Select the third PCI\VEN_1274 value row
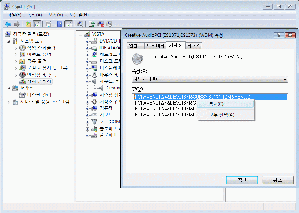299x213 pixels. click(x=165, y=108)
